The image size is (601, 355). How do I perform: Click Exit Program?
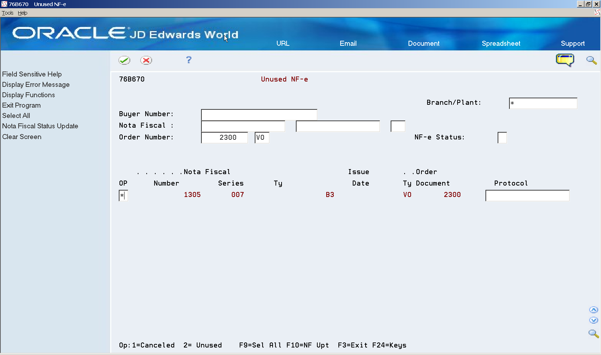click(21, 105)
